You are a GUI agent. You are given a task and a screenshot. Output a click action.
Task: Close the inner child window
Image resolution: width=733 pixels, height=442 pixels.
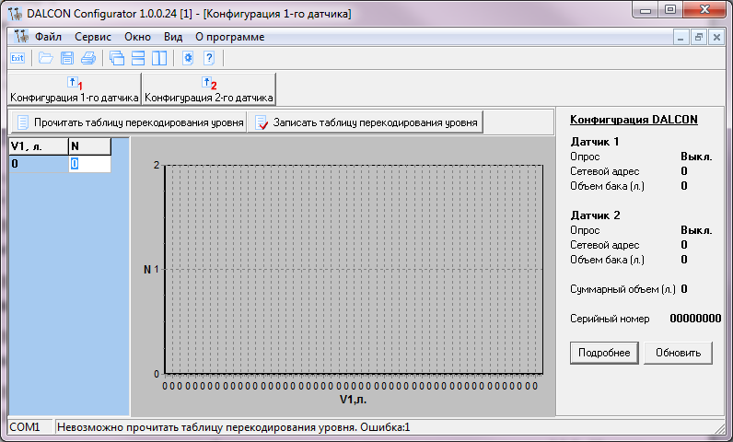[716, 37]
